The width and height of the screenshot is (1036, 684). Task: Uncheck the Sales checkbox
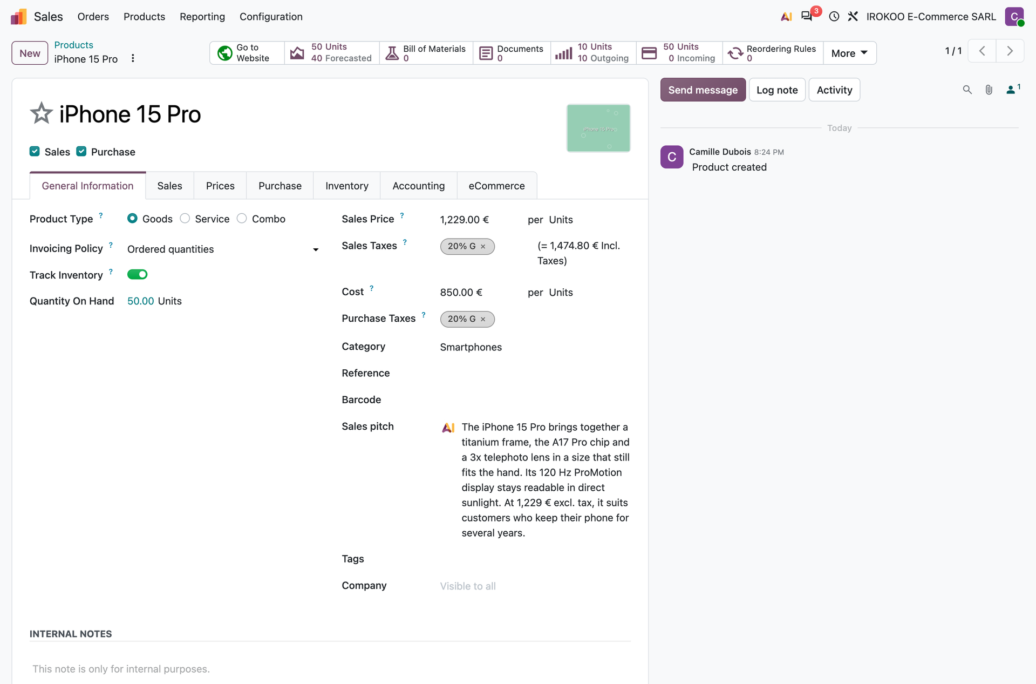(35, 152)
